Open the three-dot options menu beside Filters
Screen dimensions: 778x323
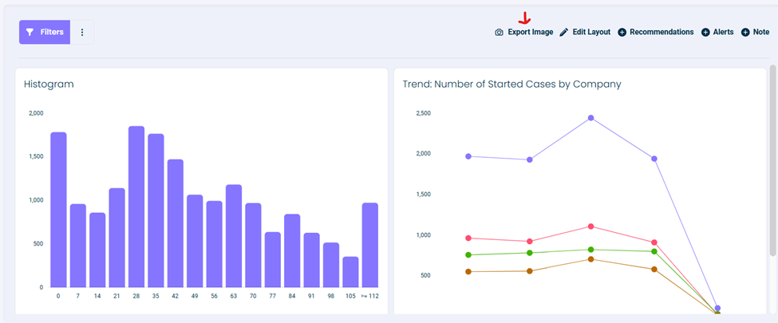tap(82, 32)
